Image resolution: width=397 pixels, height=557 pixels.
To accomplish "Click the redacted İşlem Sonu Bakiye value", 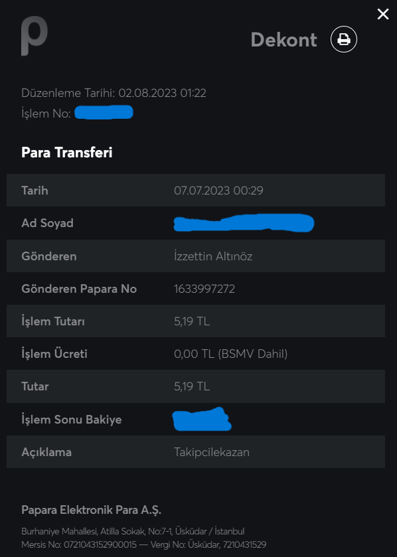I will 202,419.
